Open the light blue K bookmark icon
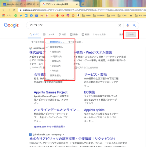The width and height of the screenshot is (146, 147). pyautogui.click(x=26, y=16)
